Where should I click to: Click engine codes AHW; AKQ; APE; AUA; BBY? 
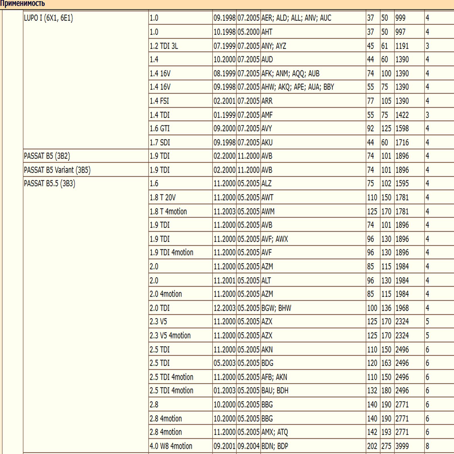tap(298, 87)
